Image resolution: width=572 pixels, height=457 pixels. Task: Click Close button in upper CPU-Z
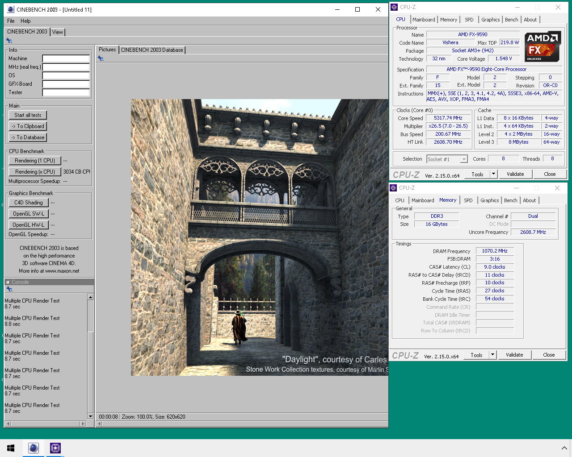550,174
